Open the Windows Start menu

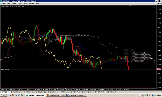4,95
